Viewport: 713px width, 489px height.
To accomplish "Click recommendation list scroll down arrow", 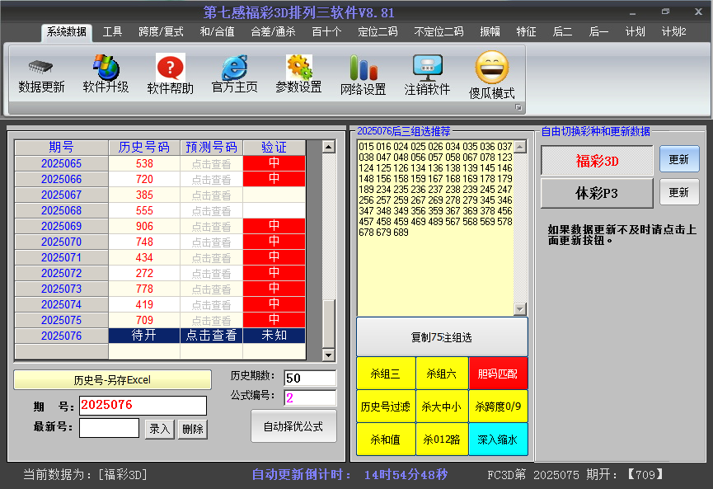I will pyautogui.click(x=520, y=309).
